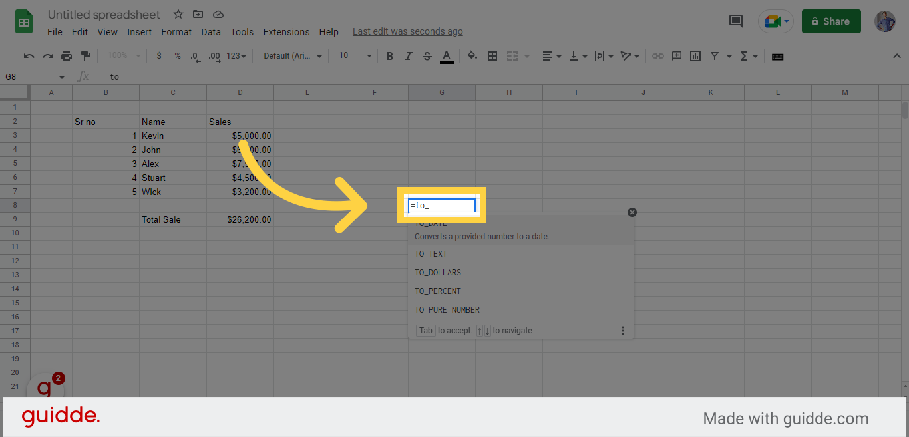Toggle italic formatting
The height and width of the screenshot is (437, 909).
(x=409, y=56)
